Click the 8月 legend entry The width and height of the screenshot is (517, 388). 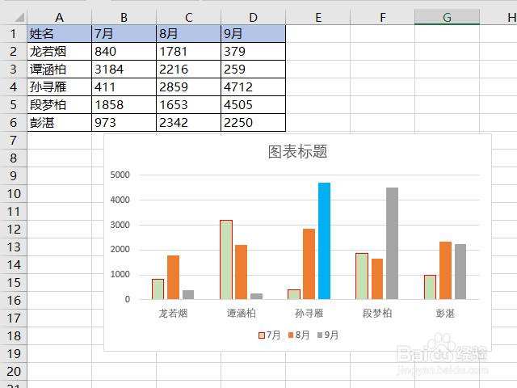(299, 335)
